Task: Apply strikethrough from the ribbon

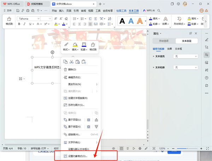Action: 38,24
